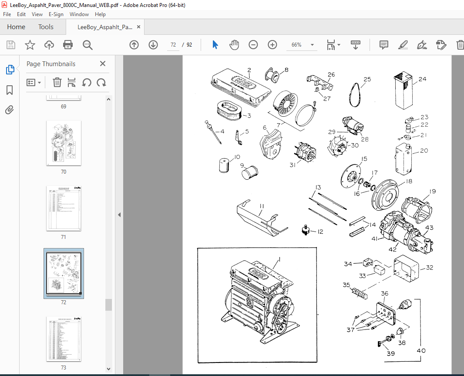This screenshot has height=376, width=464.
Task: Open the Help menu
Action: [100, 14]
